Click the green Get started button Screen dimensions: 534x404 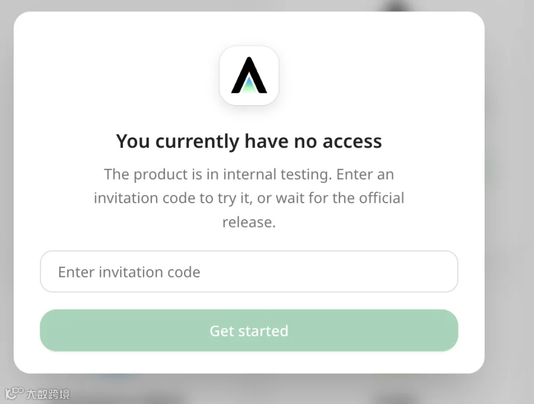[x=249, y=330]
